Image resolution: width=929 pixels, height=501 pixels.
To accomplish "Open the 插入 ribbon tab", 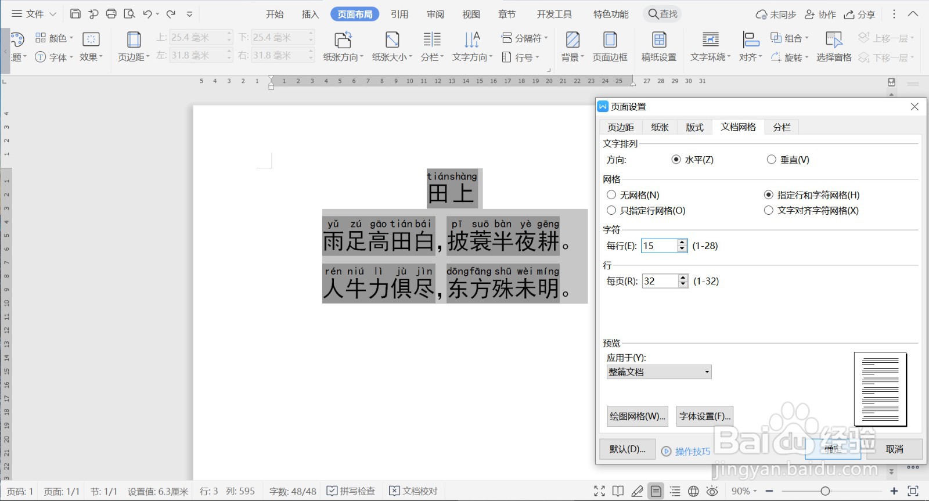I will [310, 15].
